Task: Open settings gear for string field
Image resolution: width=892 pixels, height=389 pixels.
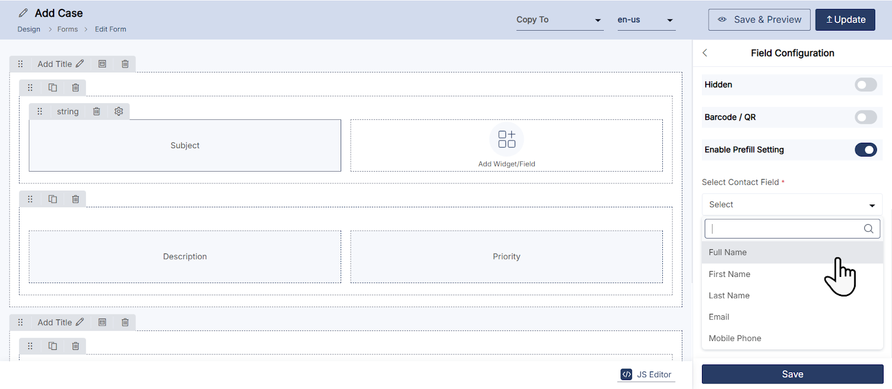Action: (119, 111)
